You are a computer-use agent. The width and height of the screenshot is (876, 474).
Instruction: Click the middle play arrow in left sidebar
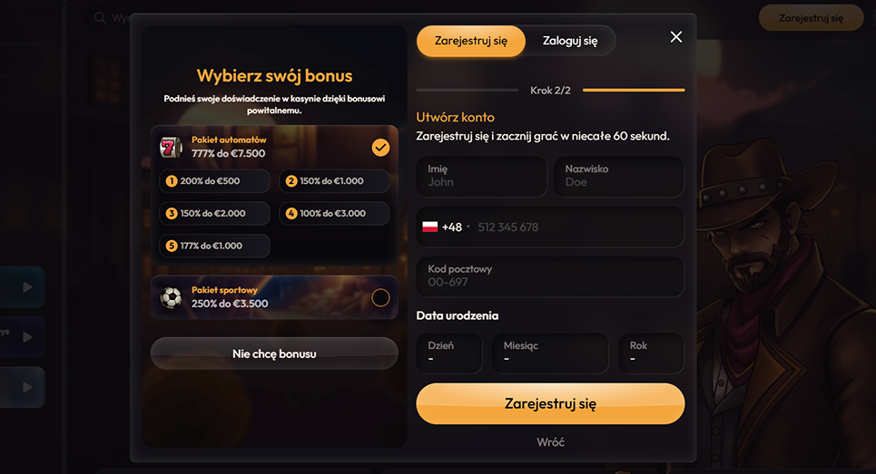pyautogui.click(x=27, y=337)
